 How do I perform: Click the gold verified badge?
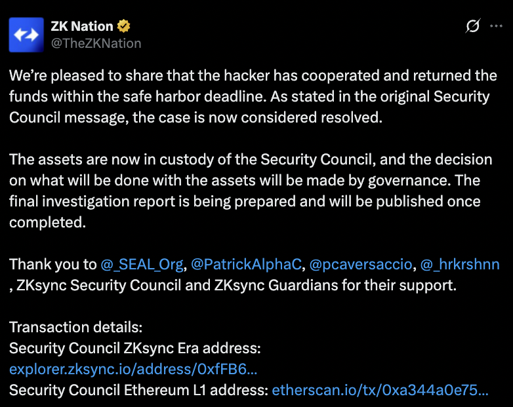click(124, 26)
